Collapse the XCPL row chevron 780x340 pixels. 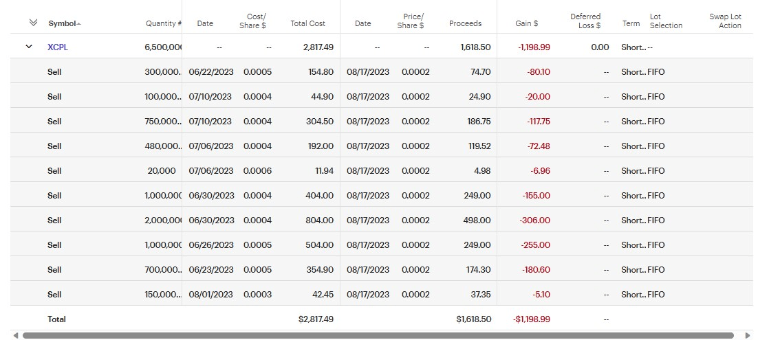tap(29, 47)
